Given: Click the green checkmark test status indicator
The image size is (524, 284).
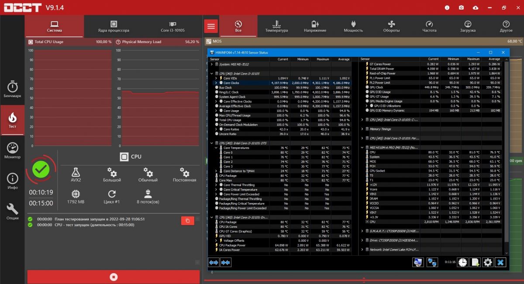Looking at the screenshot, I should [x=41, y=170].
